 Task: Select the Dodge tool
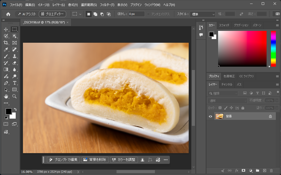point(14,76)
